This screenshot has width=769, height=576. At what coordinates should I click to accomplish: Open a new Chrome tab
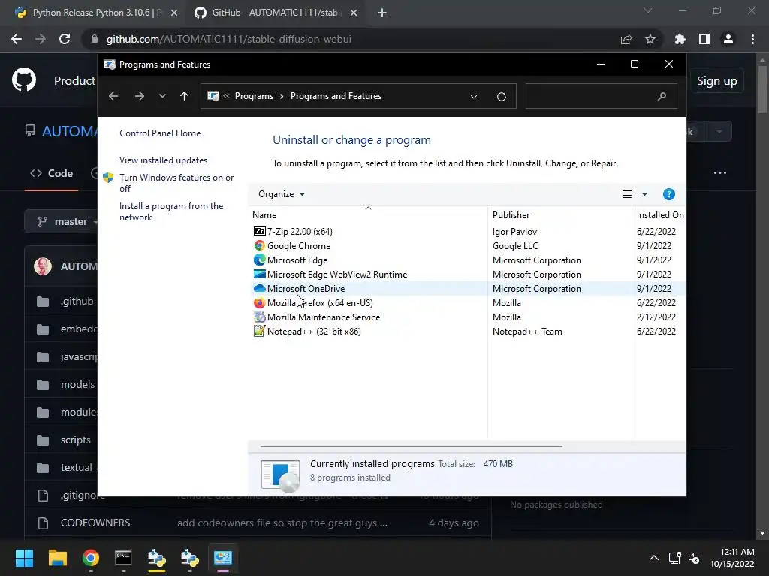[382, 13]
